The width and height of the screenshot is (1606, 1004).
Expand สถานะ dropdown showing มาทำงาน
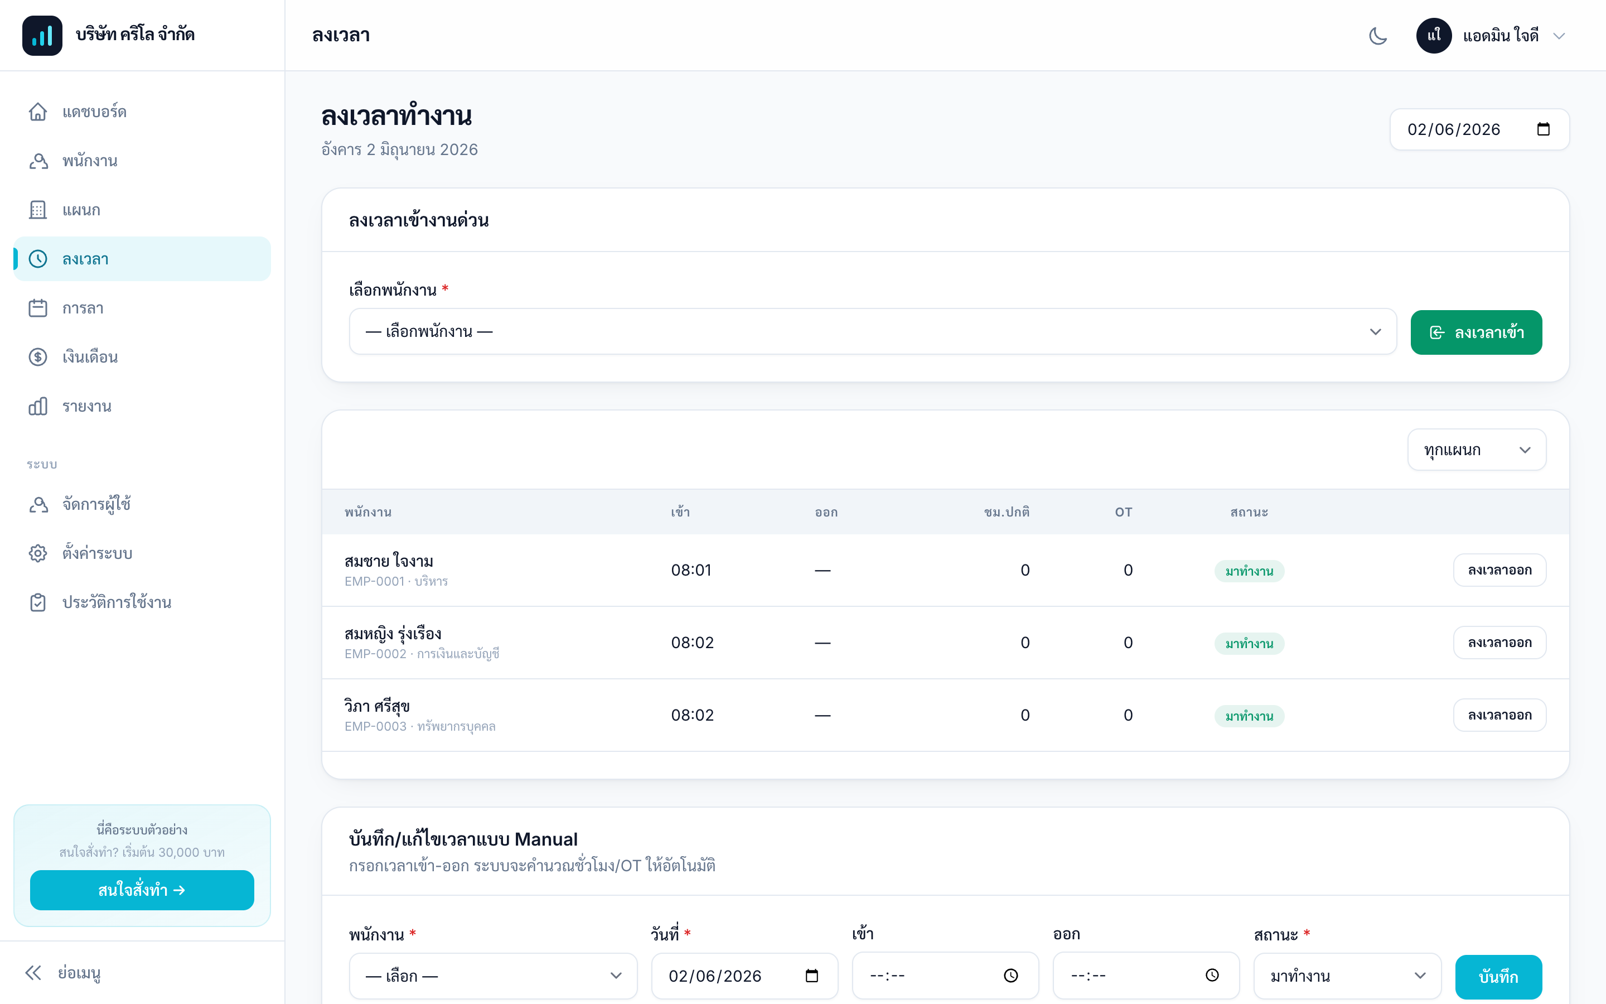1347,976
